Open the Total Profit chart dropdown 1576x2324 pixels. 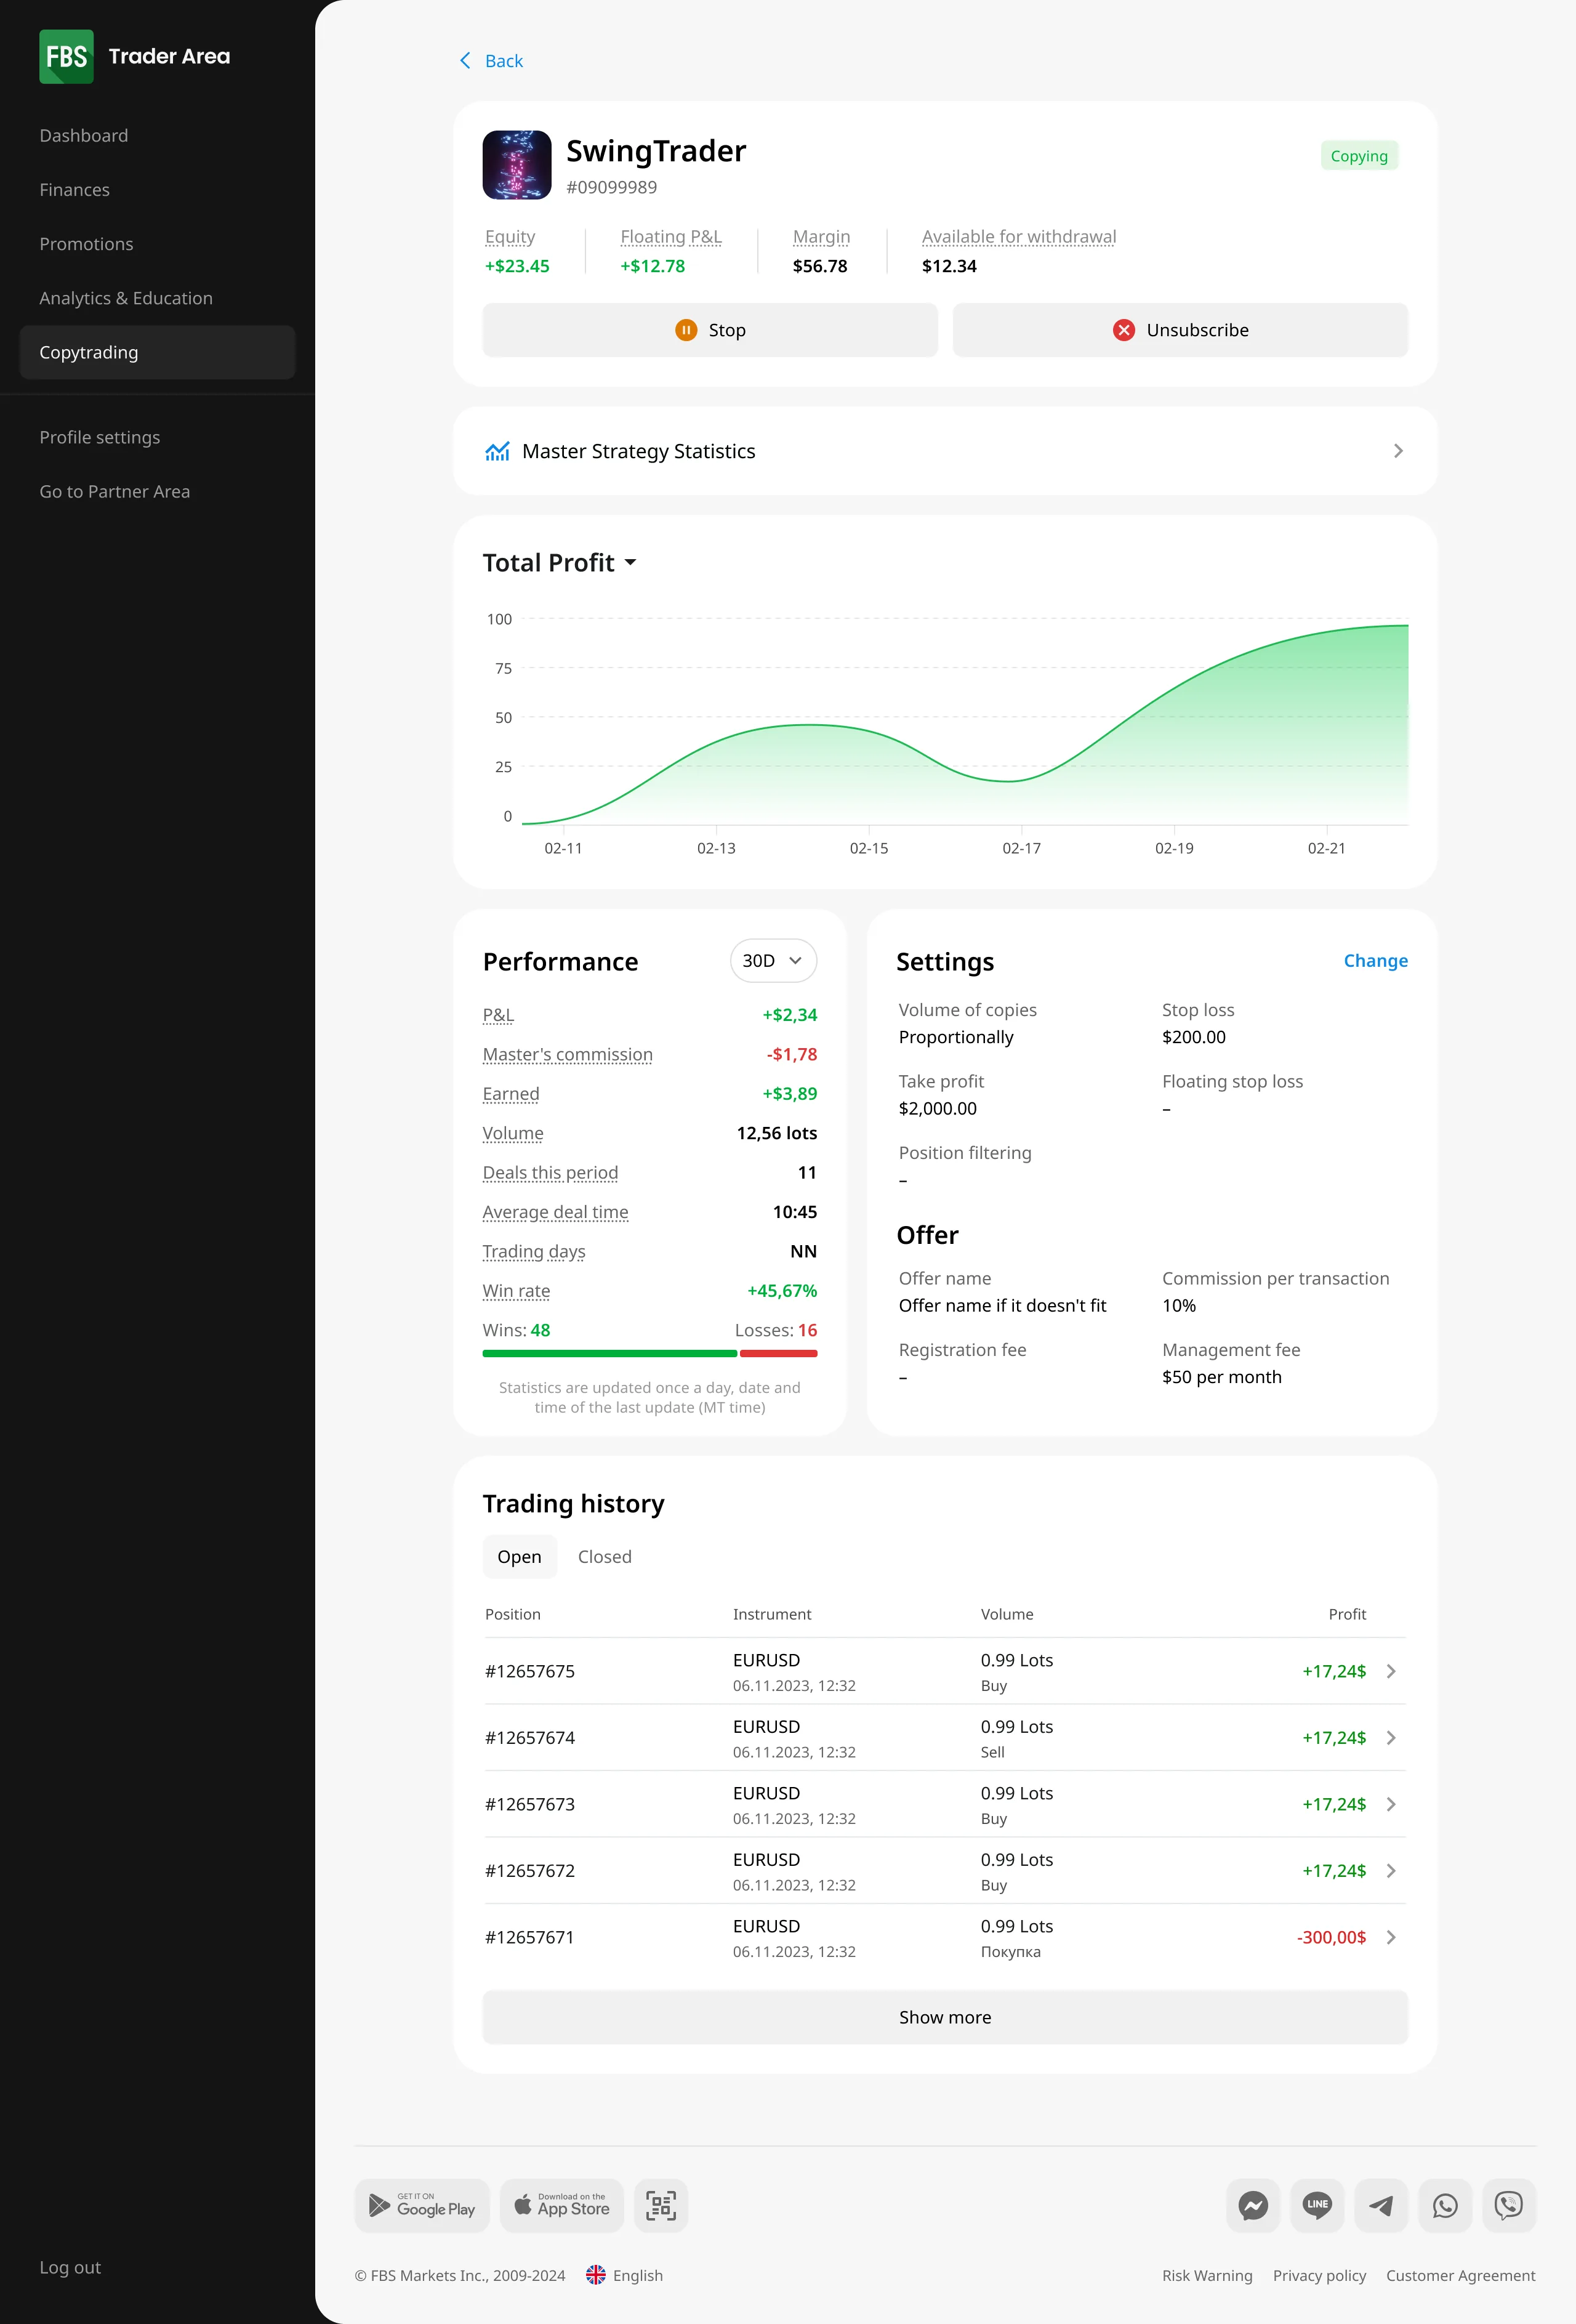tap(560, 563)
